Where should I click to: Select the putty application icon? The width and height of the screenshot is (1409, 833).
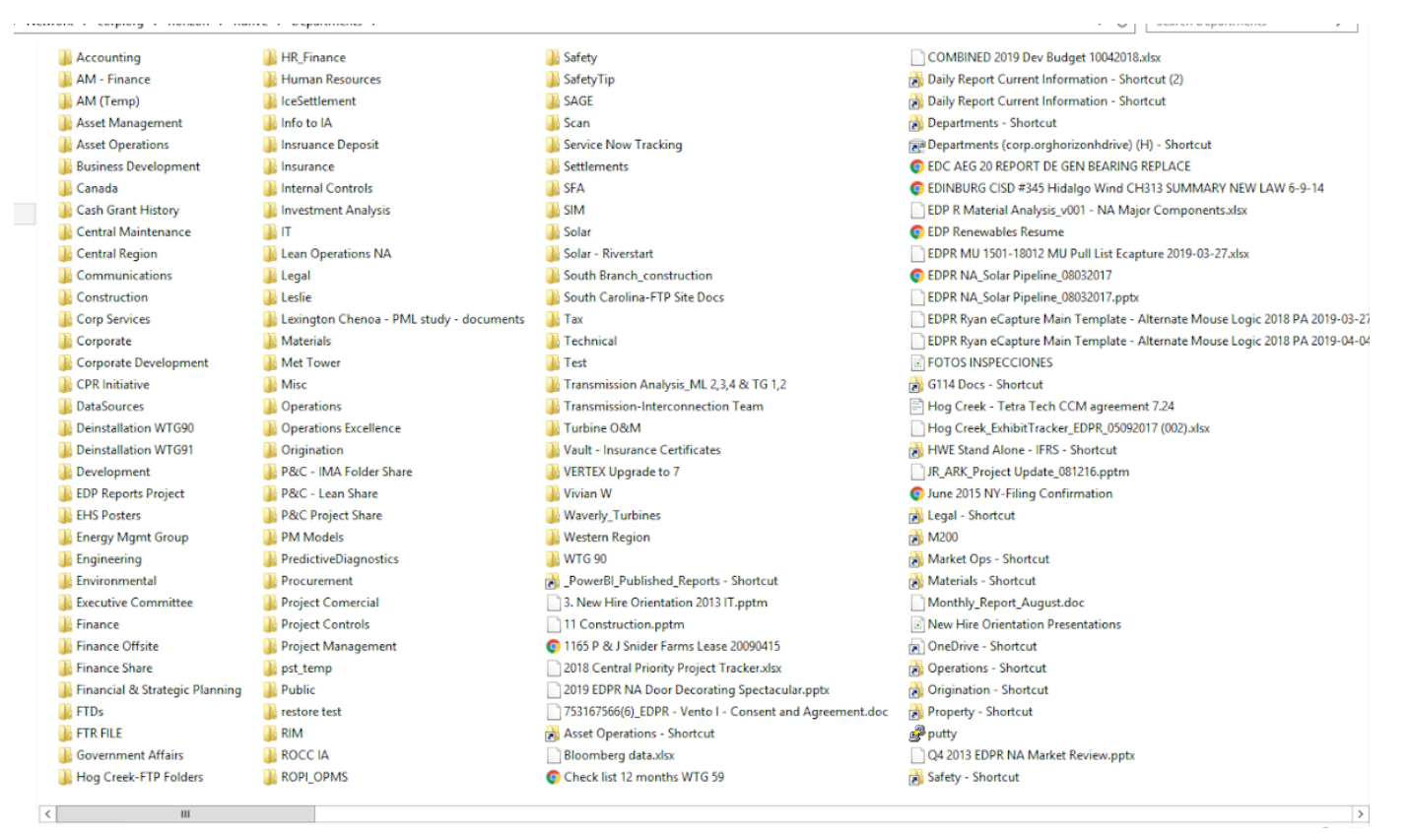click(916, 734)
